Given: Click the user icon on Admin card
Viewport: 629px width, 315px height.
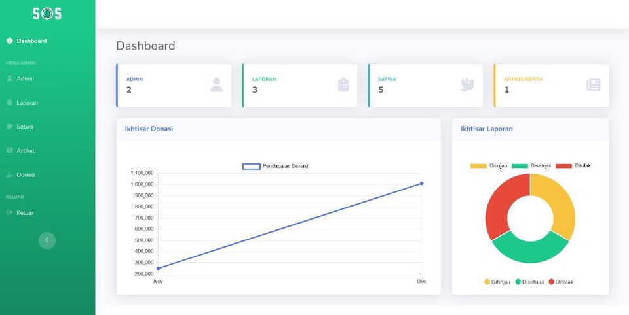Looking at the screenshot, I should 217,85.
